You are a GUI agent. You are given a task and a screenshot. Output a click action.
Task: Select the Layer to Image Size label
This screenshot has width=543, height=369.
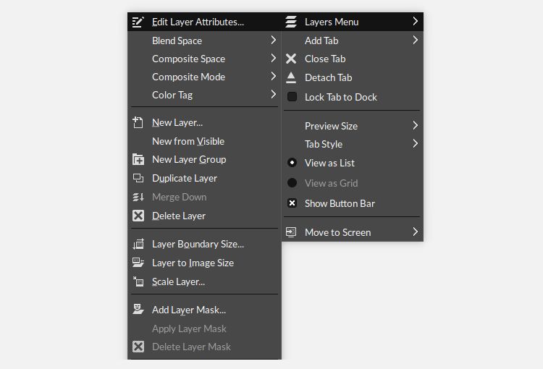(x=193, y=263)
